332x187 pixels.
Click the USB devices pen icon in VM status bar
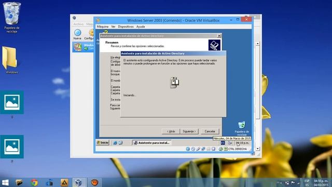(x=198, y=149)
